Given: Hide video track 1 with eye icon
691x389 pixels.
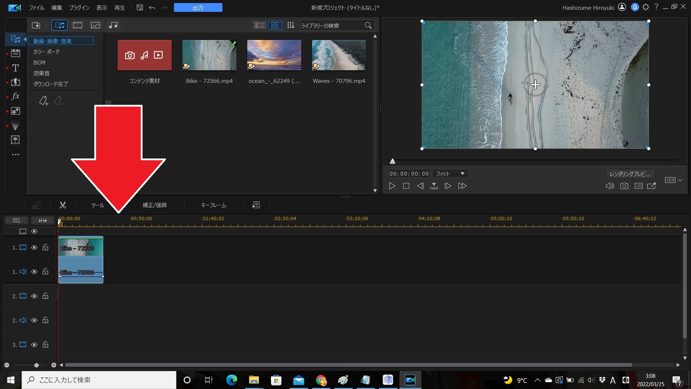Looking at the screenshot, I should (x=34, y=247).
